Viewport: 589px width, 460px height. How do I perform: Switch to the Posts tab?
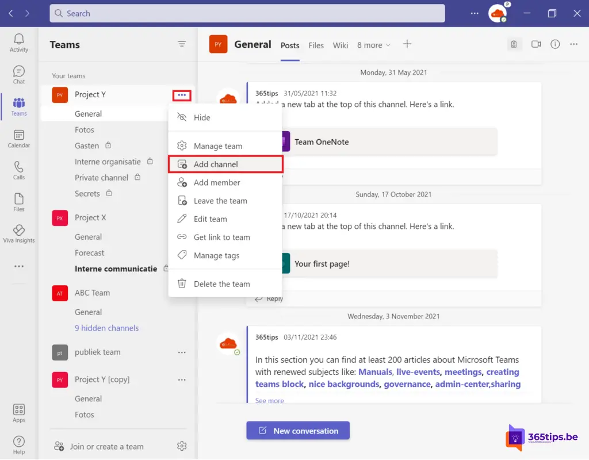coord(290,45)
